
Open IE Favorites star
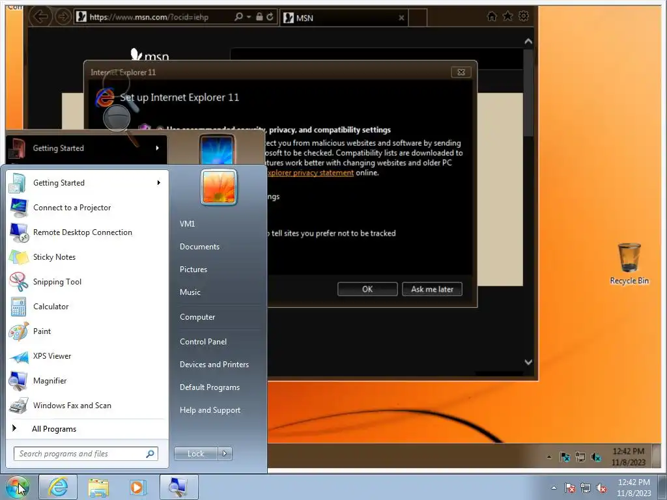point(507,16)
